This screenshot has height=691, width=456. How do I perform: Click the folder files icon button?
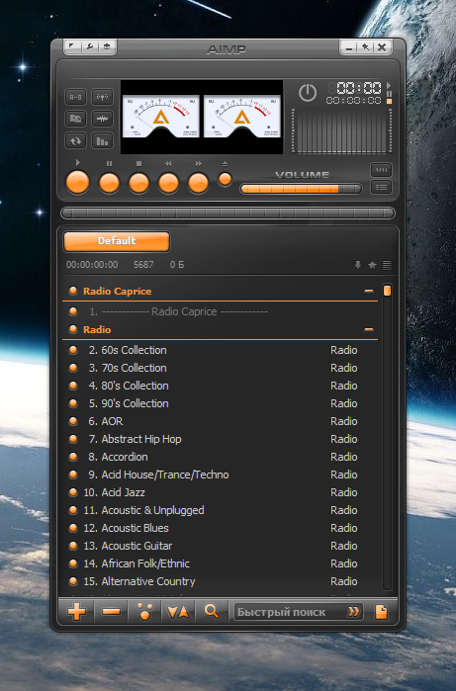click(76, 119)
